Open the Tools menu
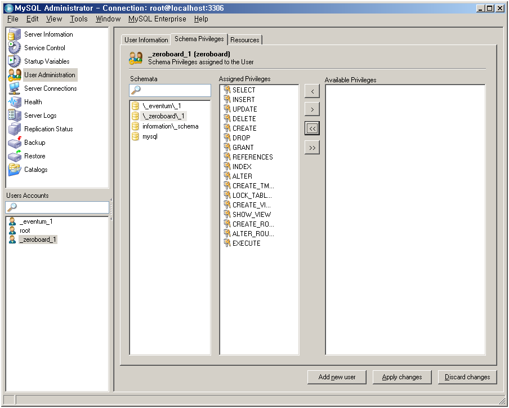Image resolution: width=509 pixels, height=408 pixels. pyautogui.click(x=79, y=19)
